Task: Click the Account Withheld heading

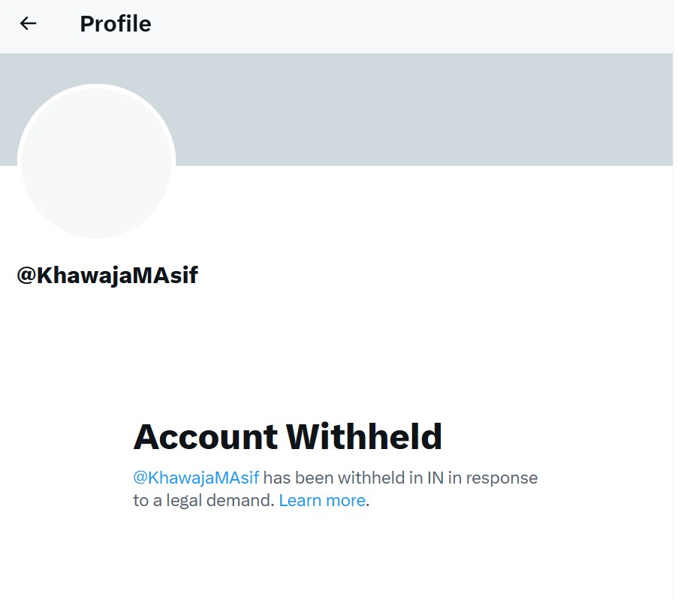Action: pos(288,436)
